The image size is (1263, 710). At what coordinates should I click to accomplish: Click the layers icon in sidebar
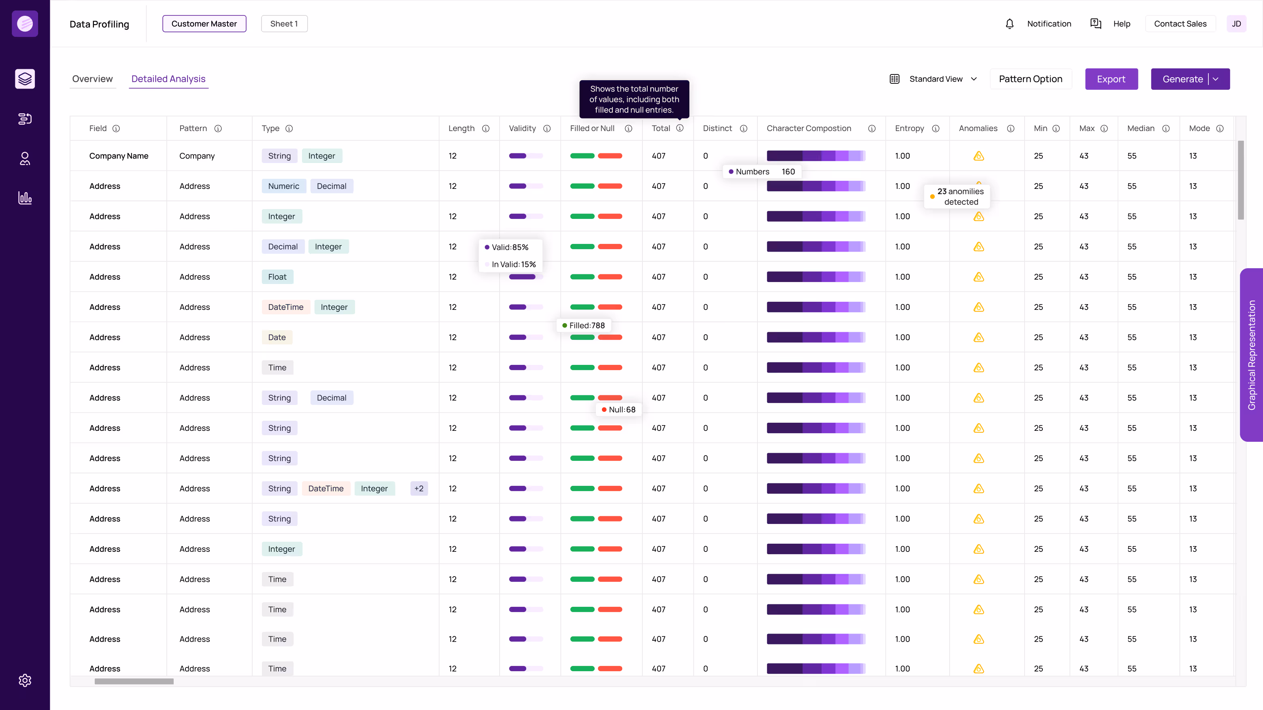coord(25,78)
